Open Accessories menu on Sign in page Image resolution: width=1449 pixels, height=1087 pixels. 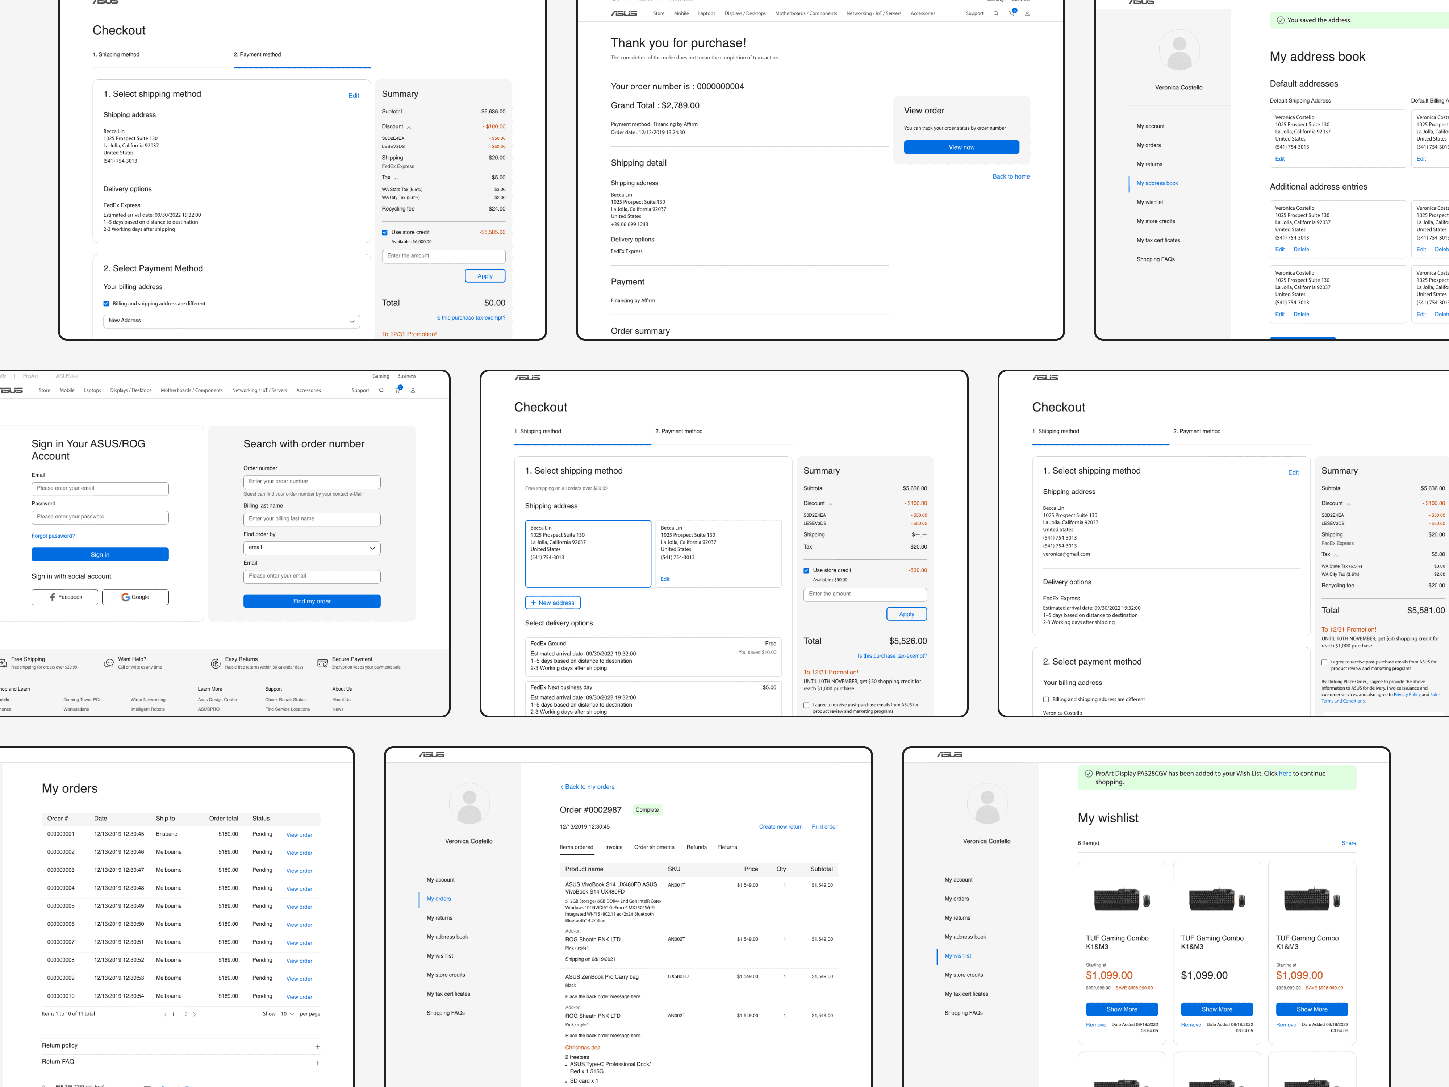(309, 391)
